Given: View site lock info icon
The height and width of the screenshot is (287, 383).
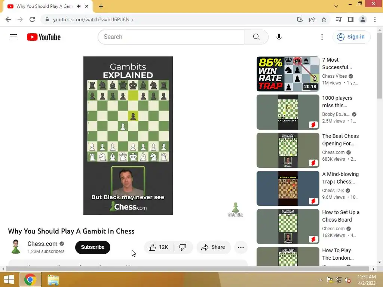Looking at the screenshot, I should [47, 19].
